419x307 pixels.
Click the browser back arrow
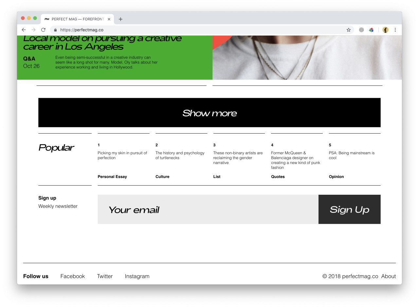click(x=24, y=30)
